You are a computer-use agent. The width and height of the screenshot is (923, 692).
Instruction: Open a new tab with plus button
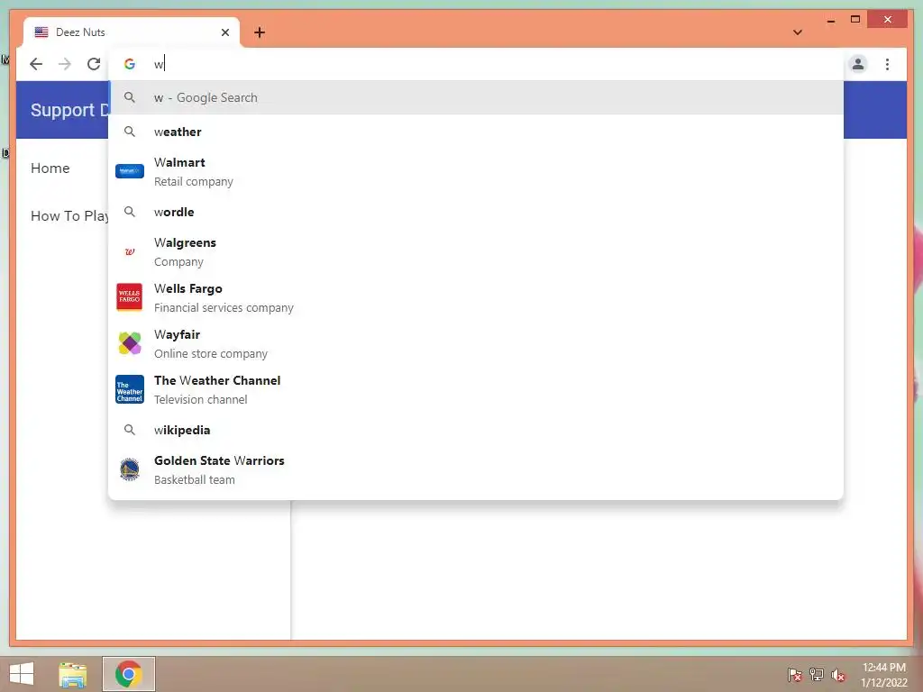[260, 32]
